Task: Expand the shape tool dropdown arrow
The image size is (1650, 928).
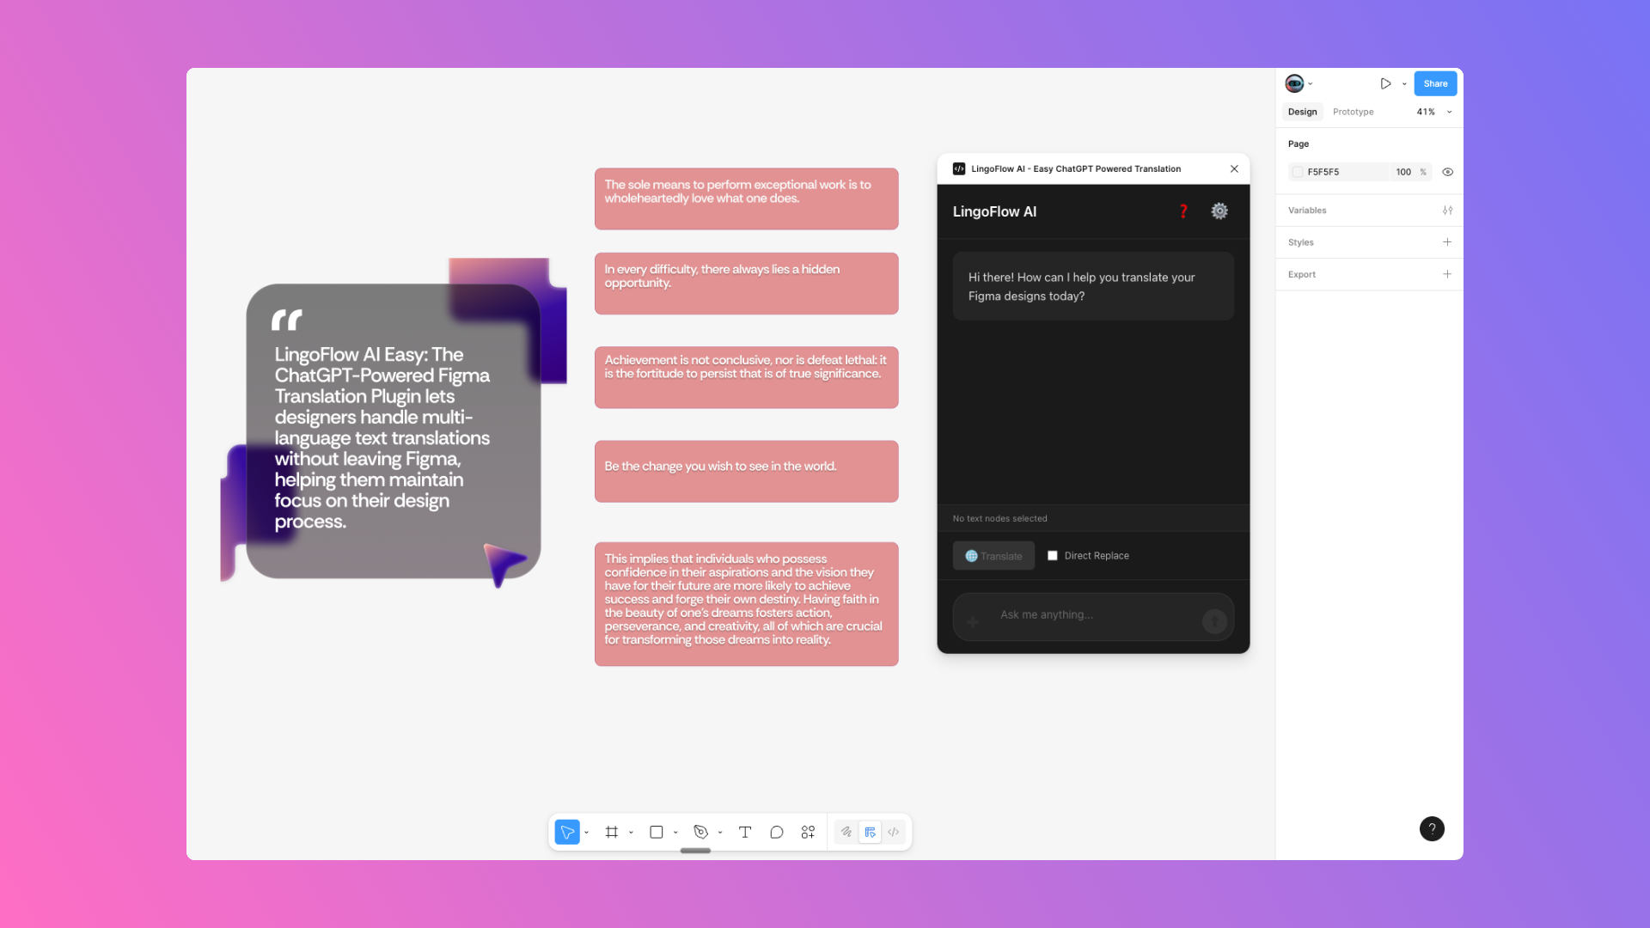Action: click(x=675, y=832)
